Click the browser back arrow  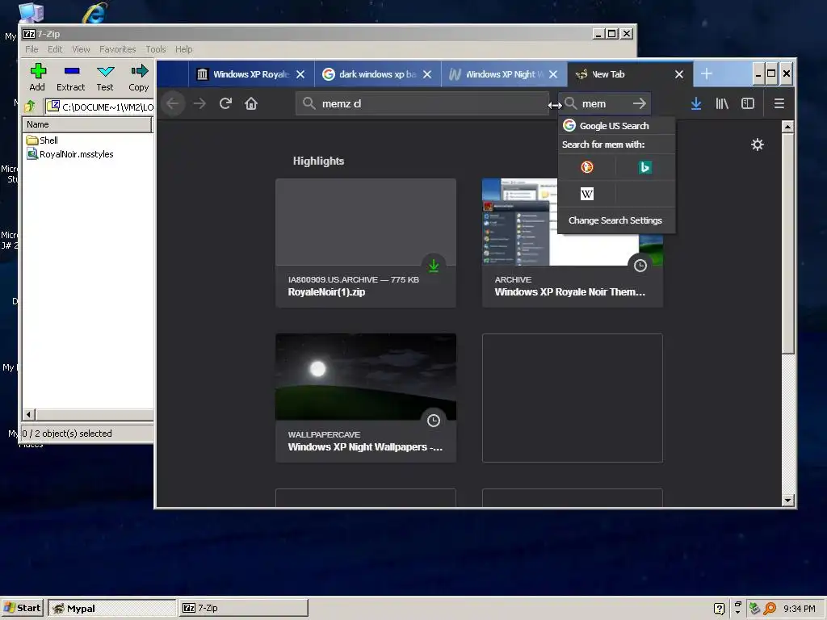point(173,103)
